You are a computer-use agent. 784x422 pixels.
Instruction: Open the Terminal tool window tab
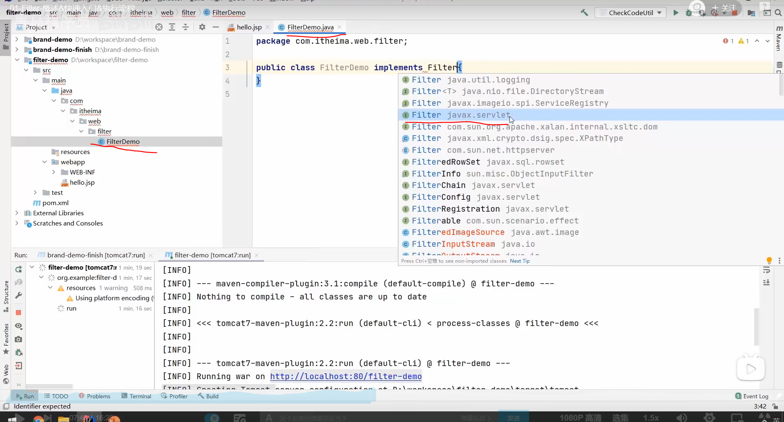click(136, 396)
